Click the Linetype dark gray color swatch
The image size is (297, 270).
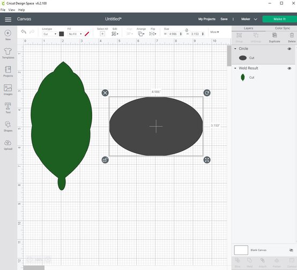click(61, 34)
